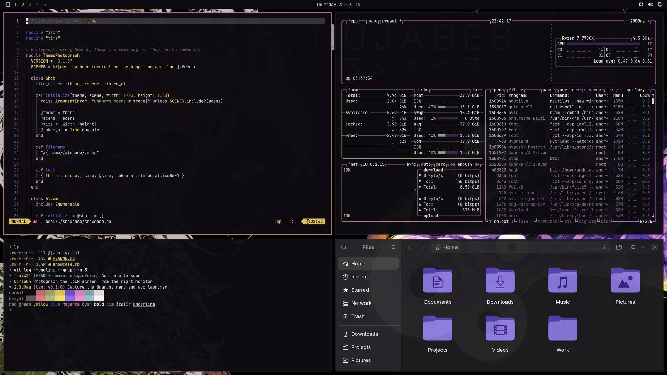
Task: Toggle tree view in btop proc
Action: [611, 90]
